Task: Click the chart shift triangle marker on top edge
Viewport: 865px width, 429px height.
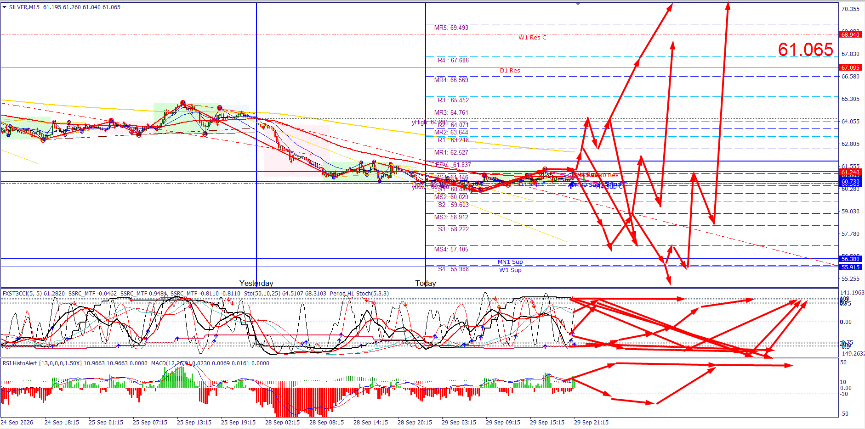Action: pos(578,4)
